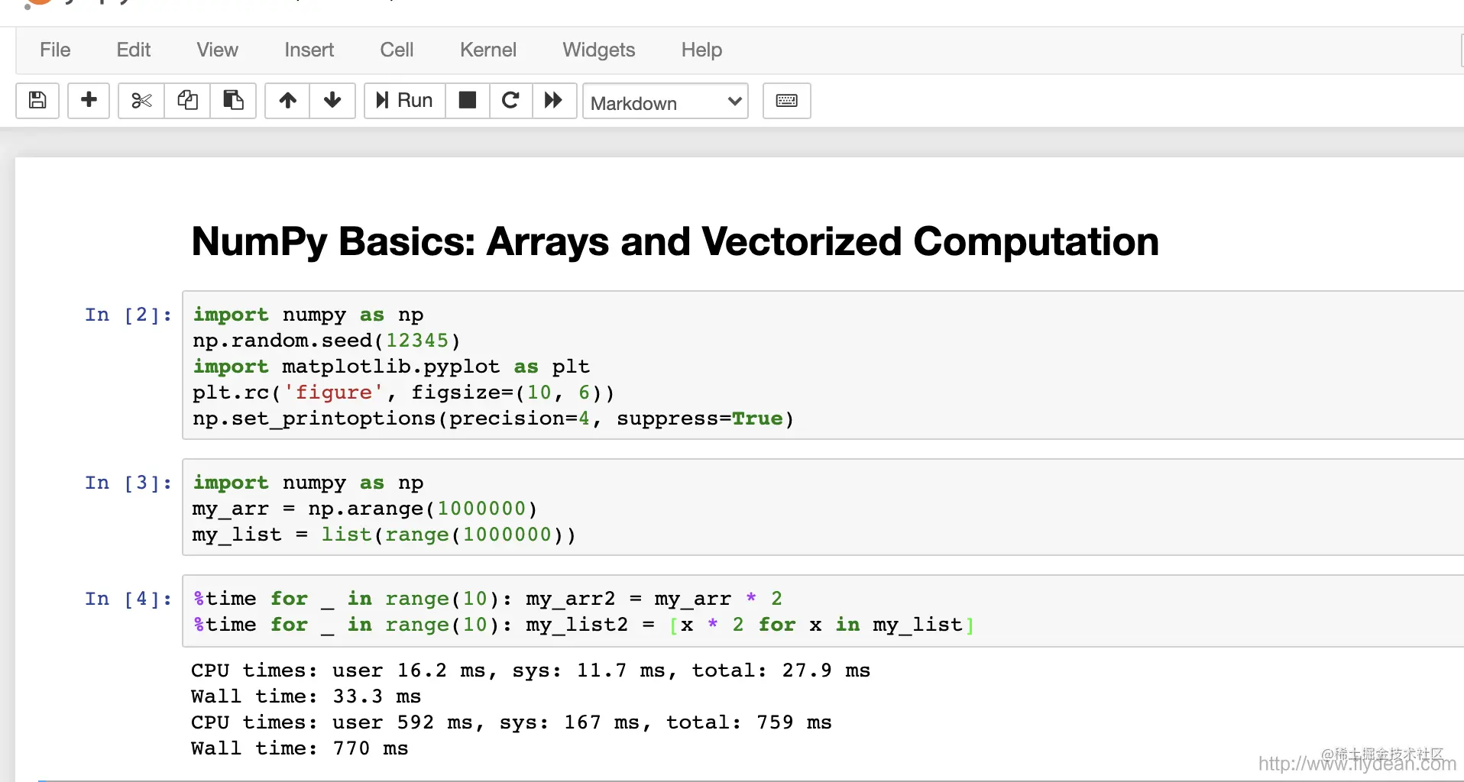Click into the In [2] code cell
Viewport: 1464px width, 782px height.
pyautogui.click(x=823, y=365)
